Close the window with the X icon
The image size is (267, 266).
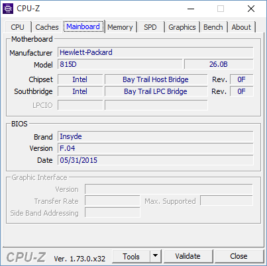tap(251, 9)
